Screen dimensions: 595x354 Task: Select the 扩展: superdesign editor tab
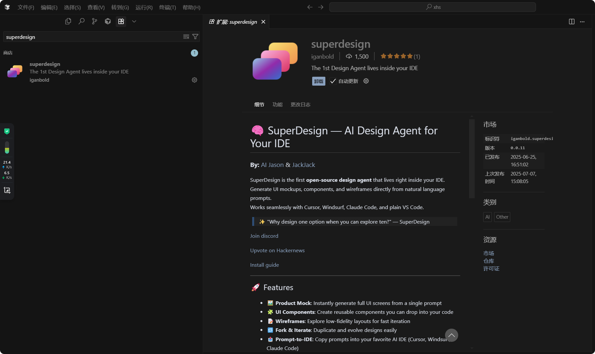point(236,22)
